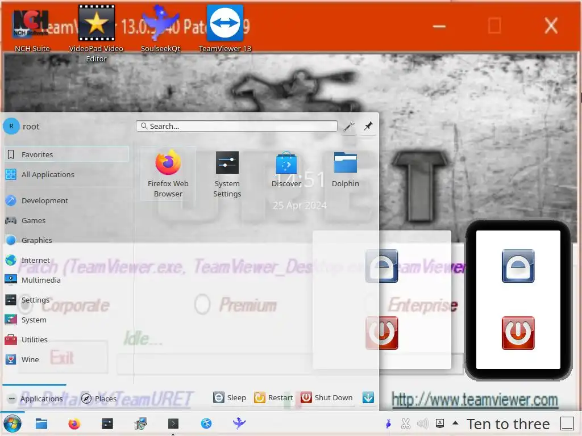Open the Settings category
This screenshot has height=436, width=582.
pyautogui.click(x=66, y=300)
